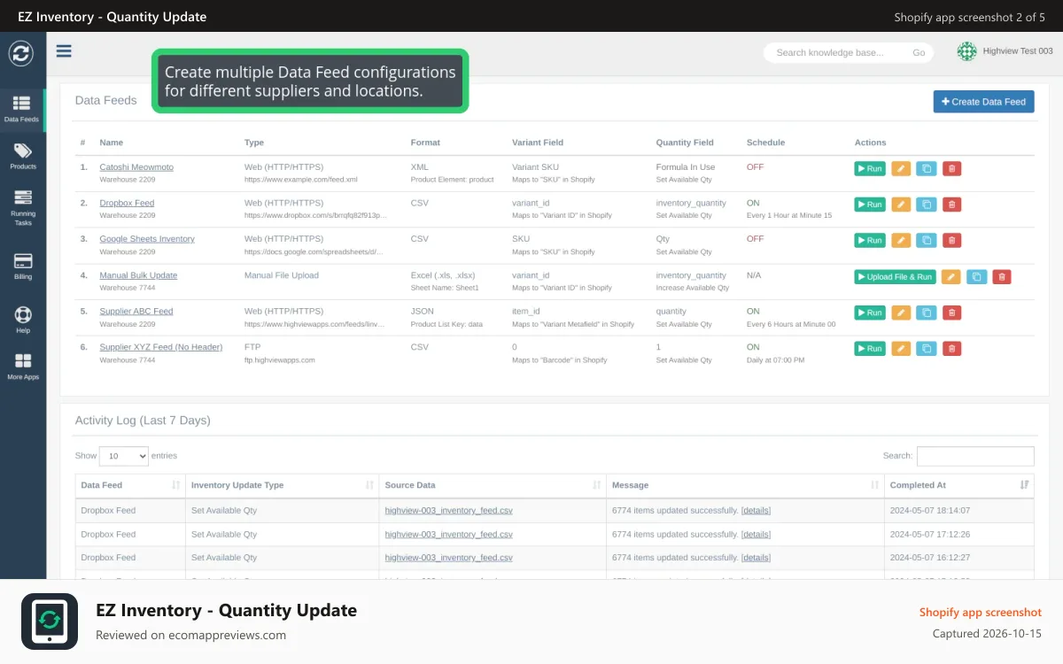Viewport: 1063px width, 664px height.
Task: Go to Running Tasks in sidebar
Action: coord(23,208)
